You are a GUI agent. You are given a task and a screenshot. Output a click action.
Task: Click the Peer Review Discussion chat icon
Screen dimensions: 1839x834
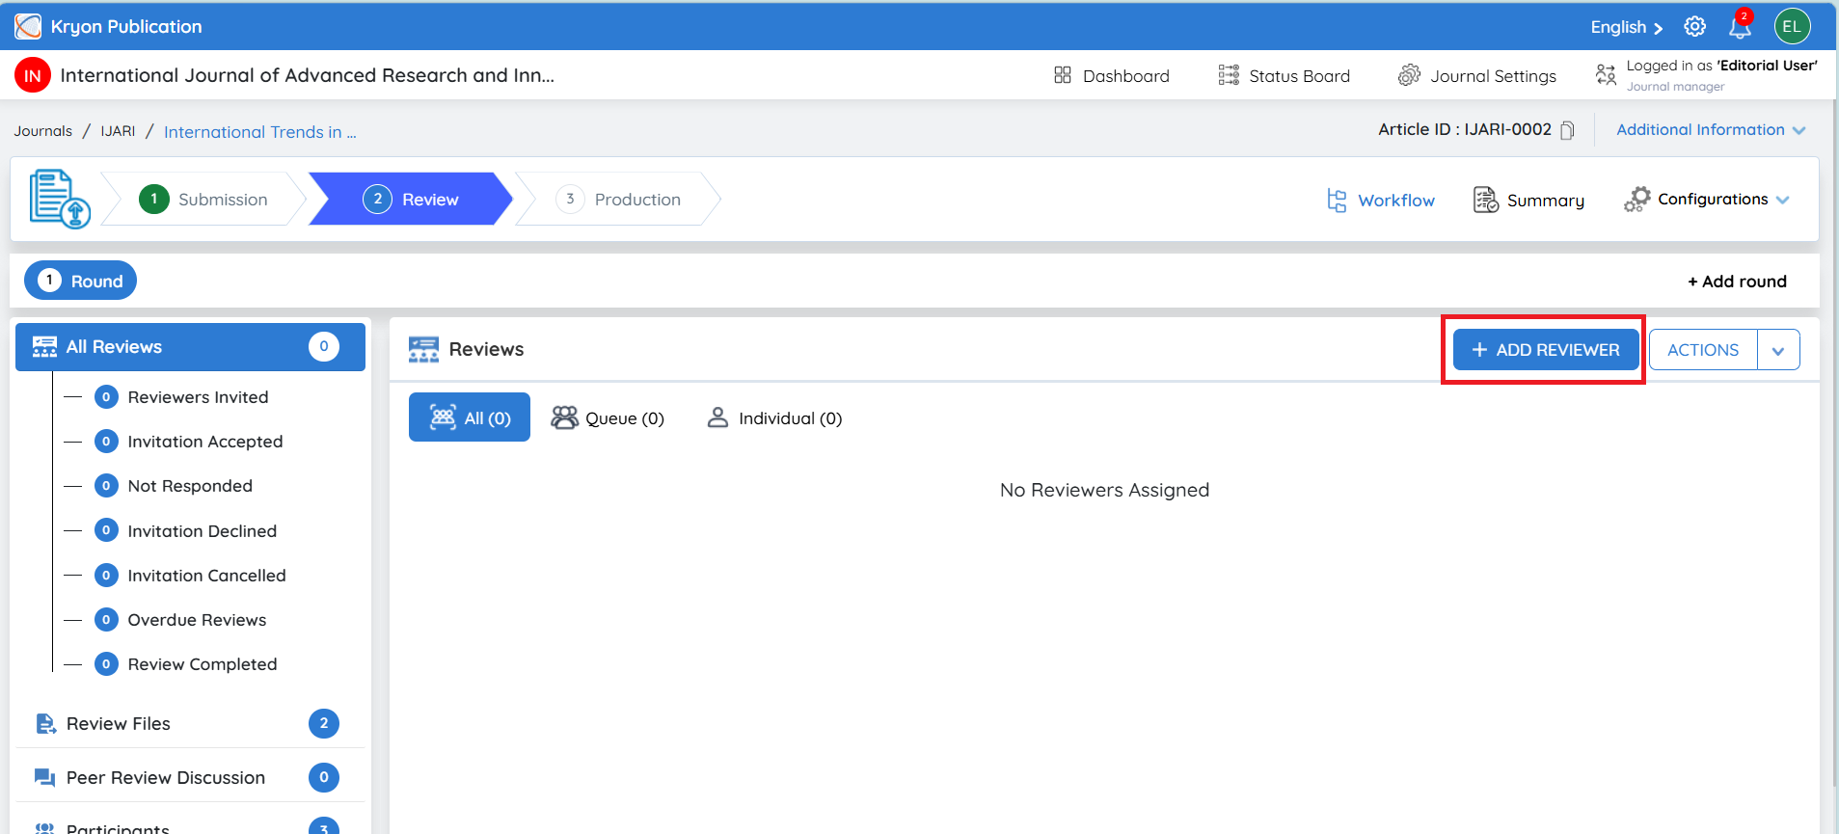(x=45, y=777)
